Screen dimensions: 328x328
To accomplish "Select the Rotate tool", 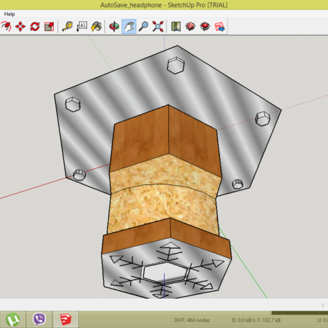I will [35, 26].
